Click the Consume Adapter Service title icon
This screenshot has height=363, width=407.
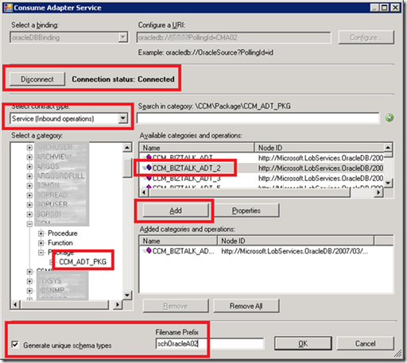click(8, 8)
